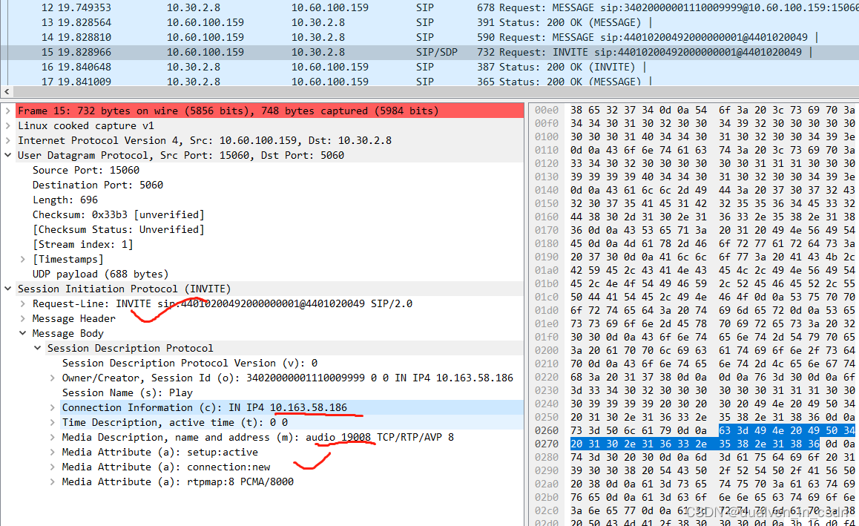Select packet 15 SIP/SDP INVITE row
The image size is (859, 526).
pos(429,52)
